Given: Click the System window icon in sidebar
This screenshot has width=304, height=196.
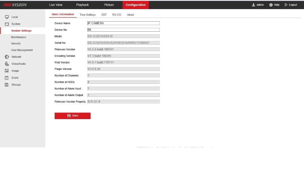Looking at the screenshot, I should tap(7, 24).
